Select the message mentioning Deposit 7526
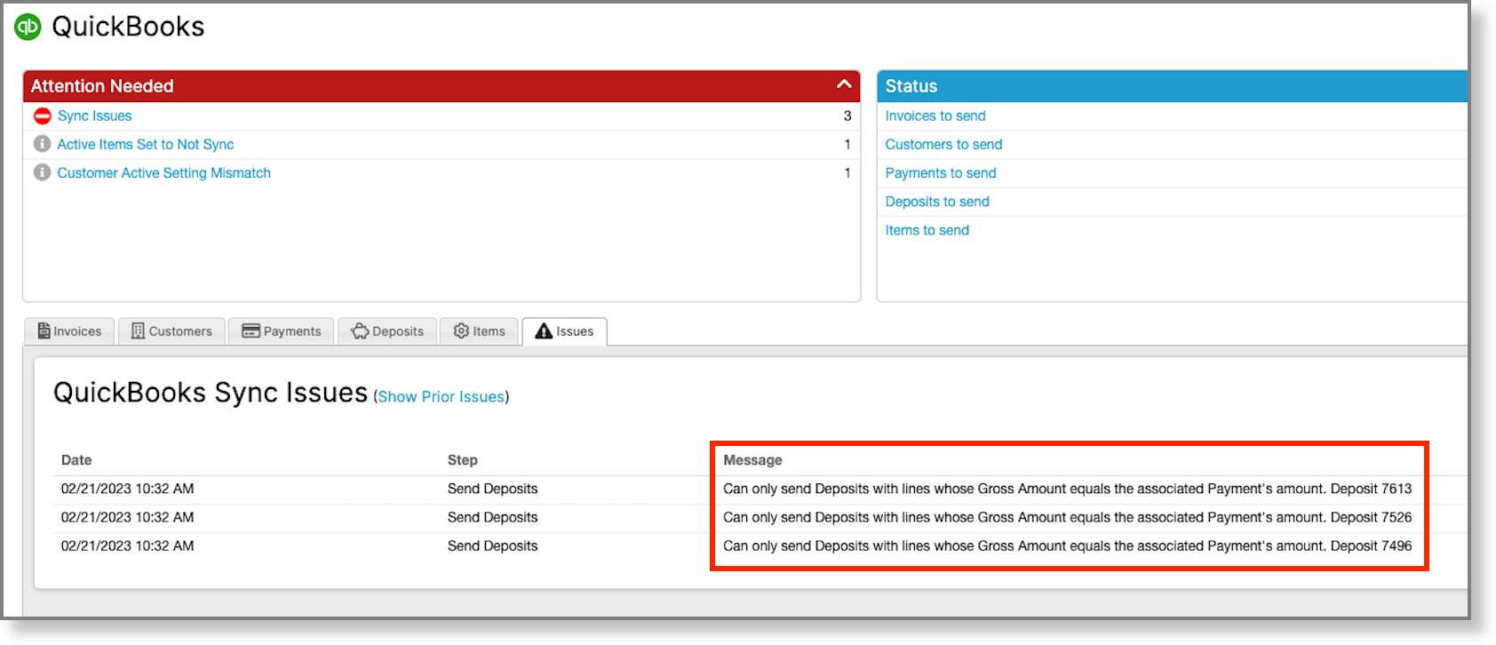The width and height of the screenshot is (1496, 645). coord(1067,517)
